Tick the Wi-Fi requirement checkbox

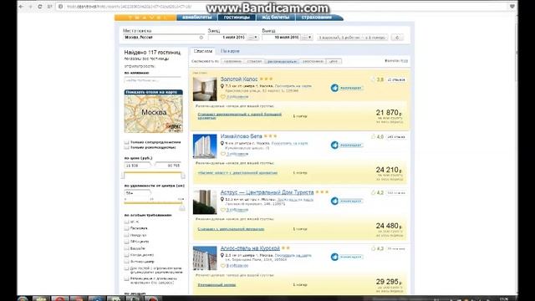pos(126,222)
